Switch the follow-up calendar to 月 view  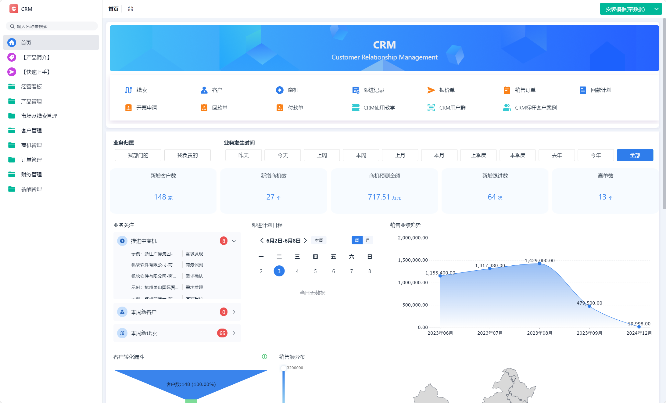pos(368,240)
